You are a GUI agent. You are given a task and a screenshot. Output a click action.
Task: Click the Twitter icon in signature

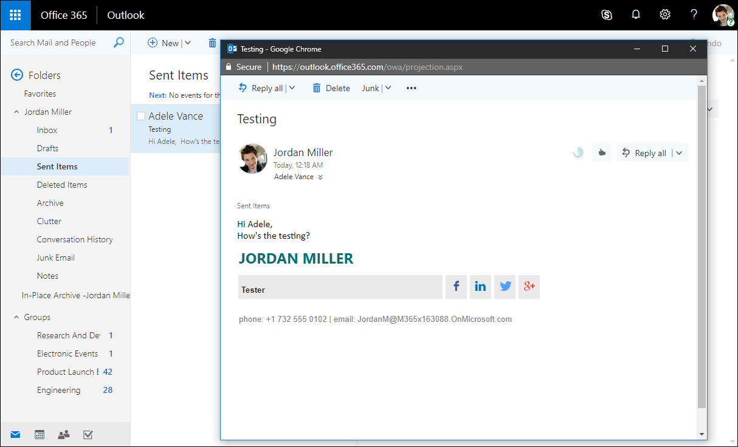[505, 287]
